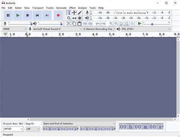This screenshot has width=180, height=137.
Task: Toggle the Pause button
Action: [8, 15]
